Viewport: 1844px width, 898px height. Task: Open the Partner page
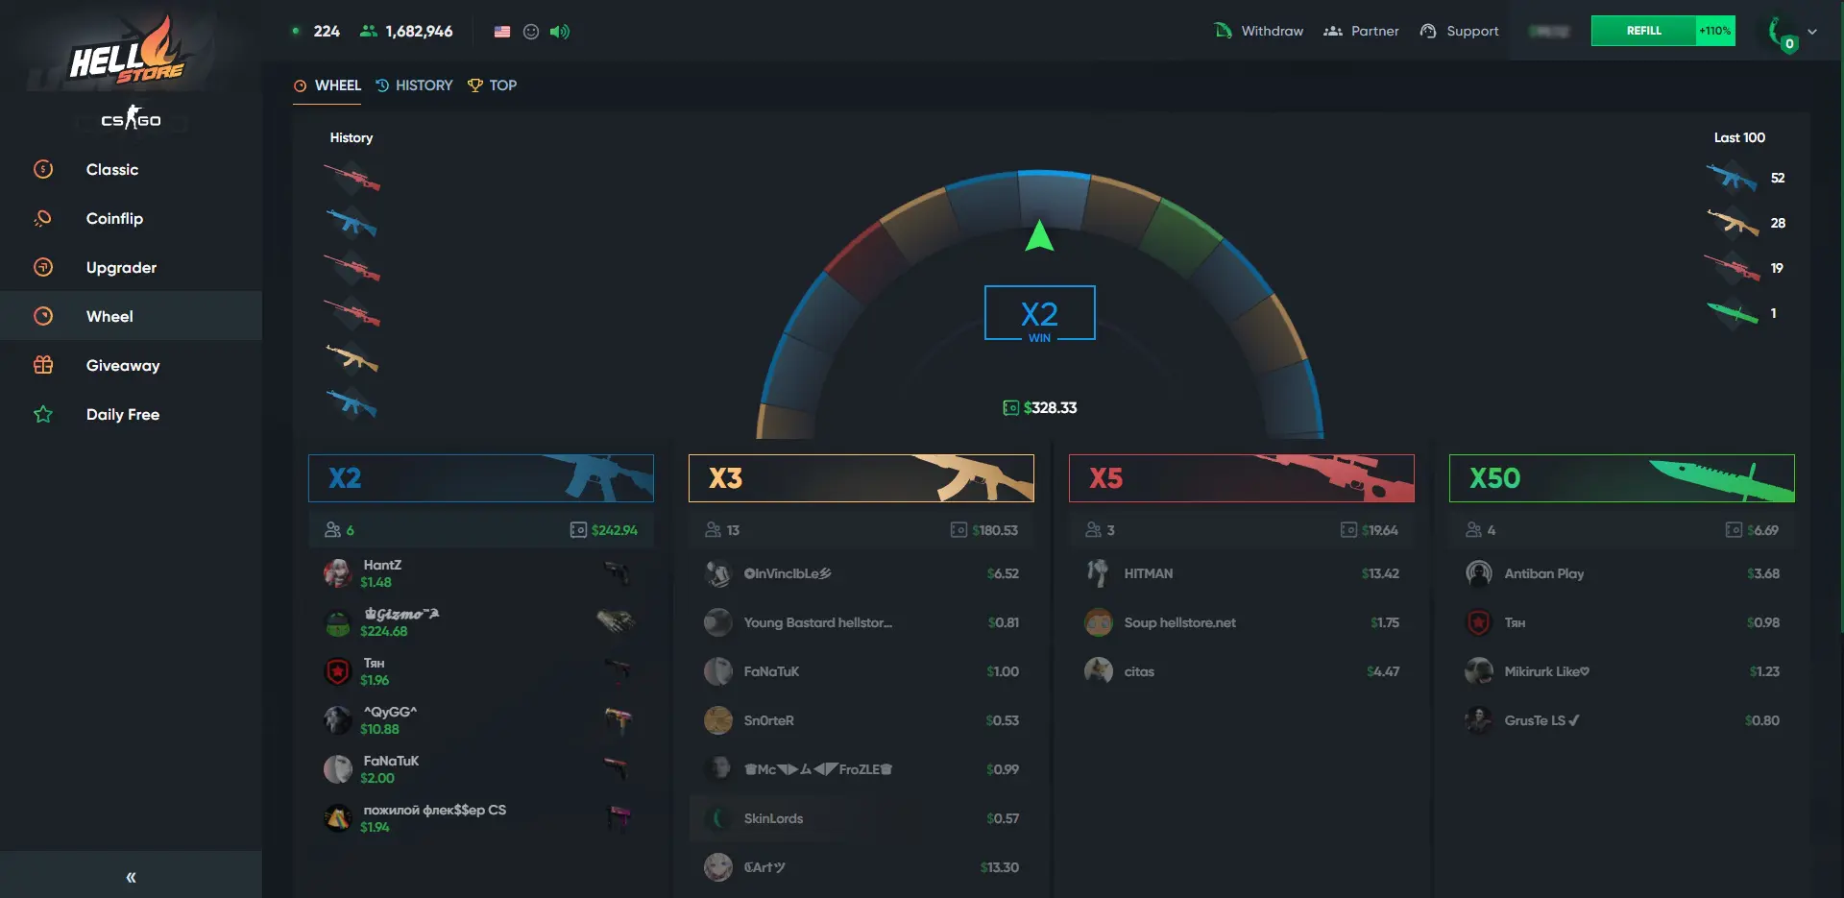pyautogui.click(x=1361, y=31)
